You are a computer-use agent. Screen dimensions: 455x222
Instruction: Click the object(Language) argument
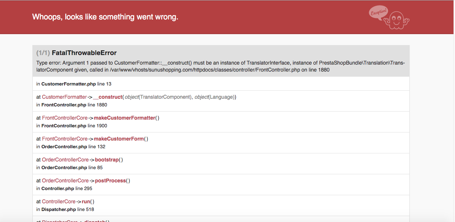click(x=214, y=97)
